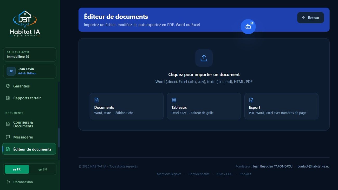
Task: Click the Éditeur de documents file icon
Action: tap(8, 149)
